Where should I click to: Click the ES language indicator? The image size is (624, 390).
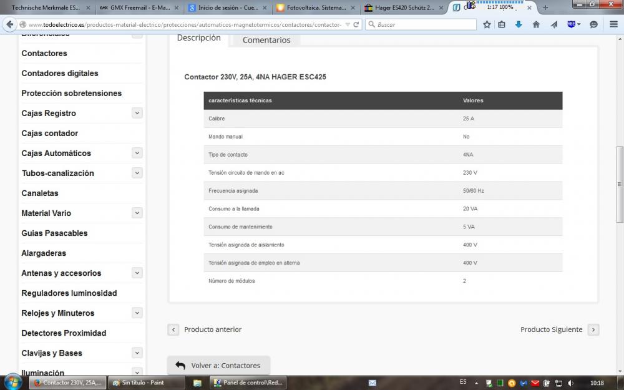pyautogui.click(x=463, y=382)
